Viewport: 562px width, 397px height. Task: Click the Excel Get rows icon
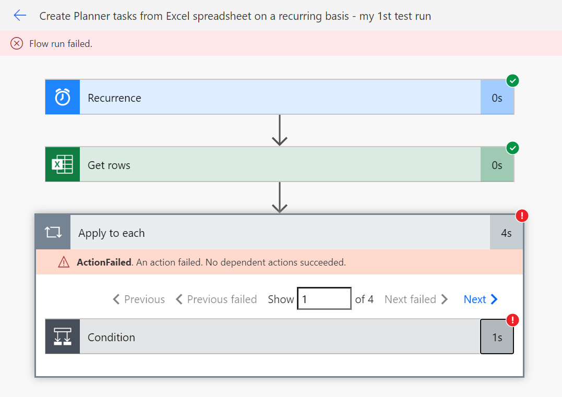(63, 165)
